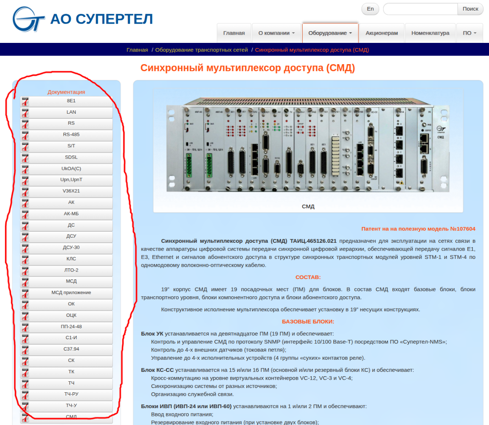Click the PDF icon beside АК-МБ

click(25, 214)
